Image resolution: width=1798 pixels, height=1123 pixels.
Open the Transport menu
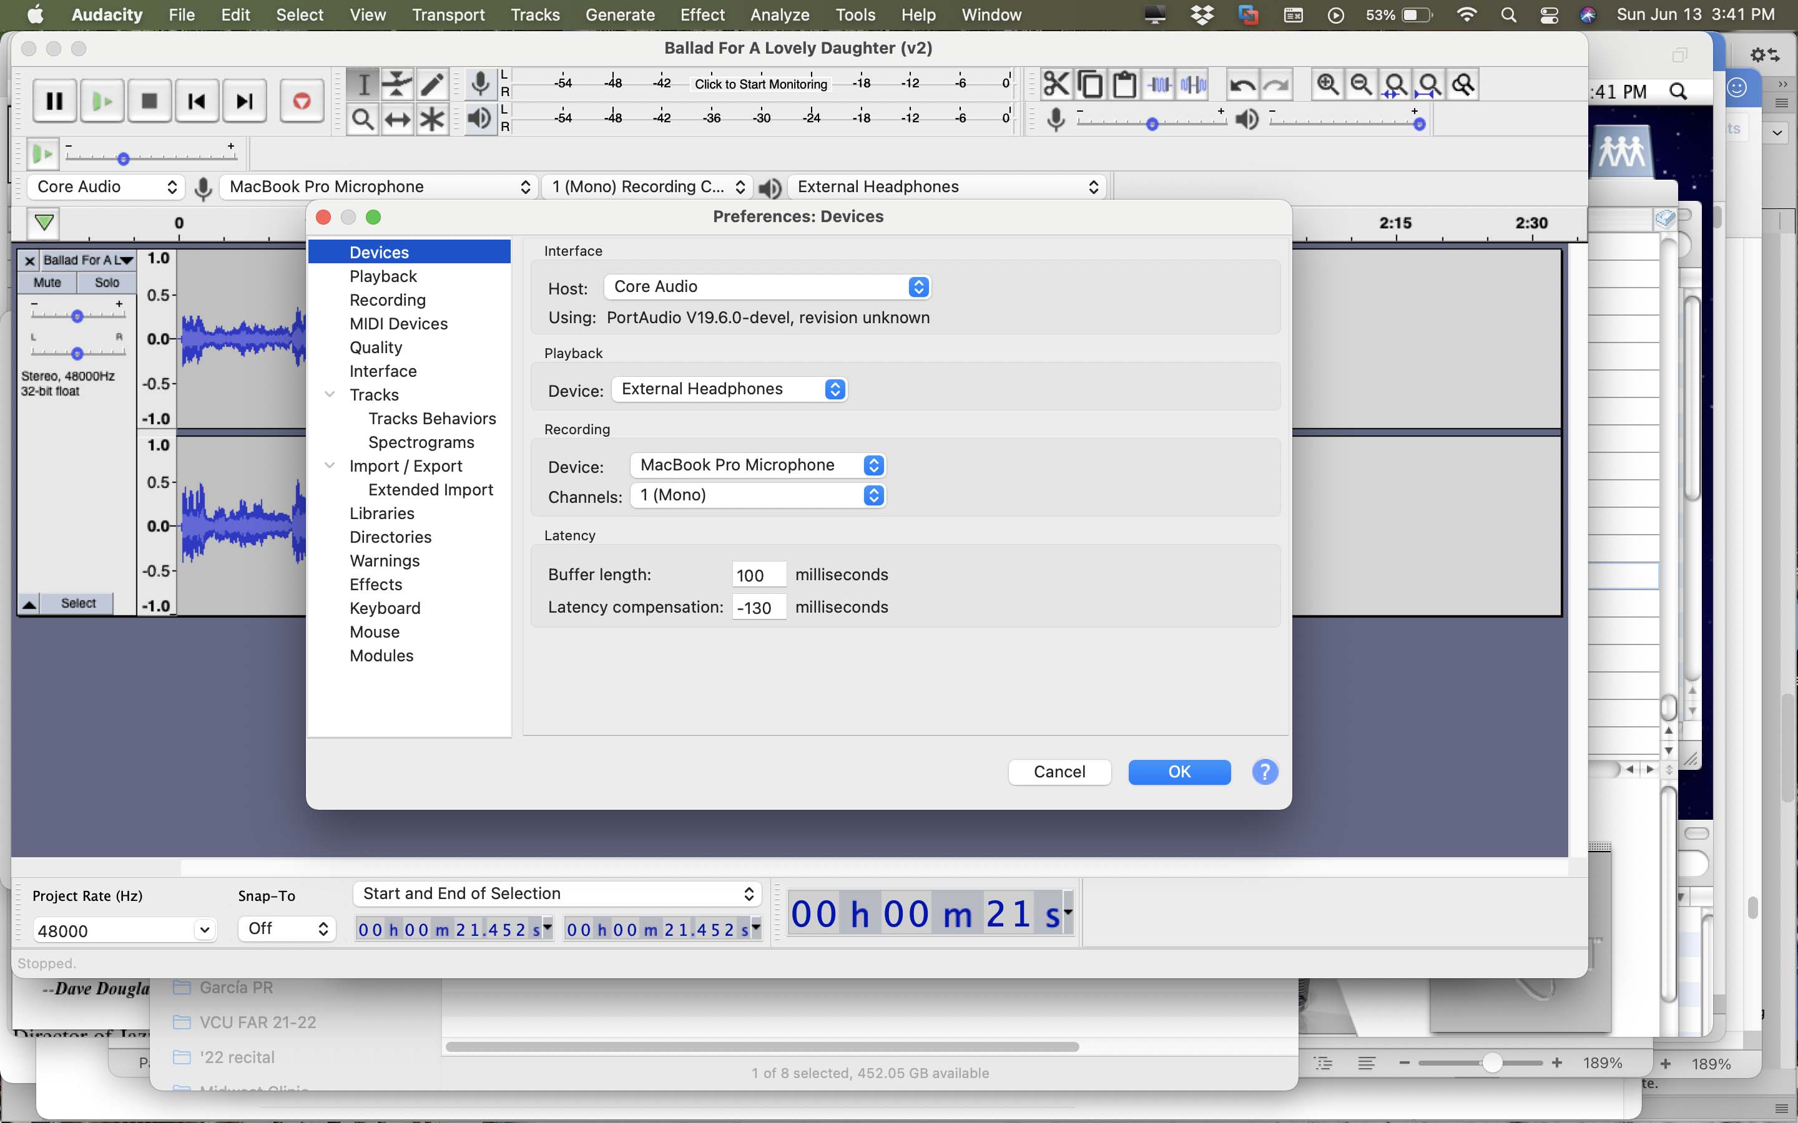(447, 14)
